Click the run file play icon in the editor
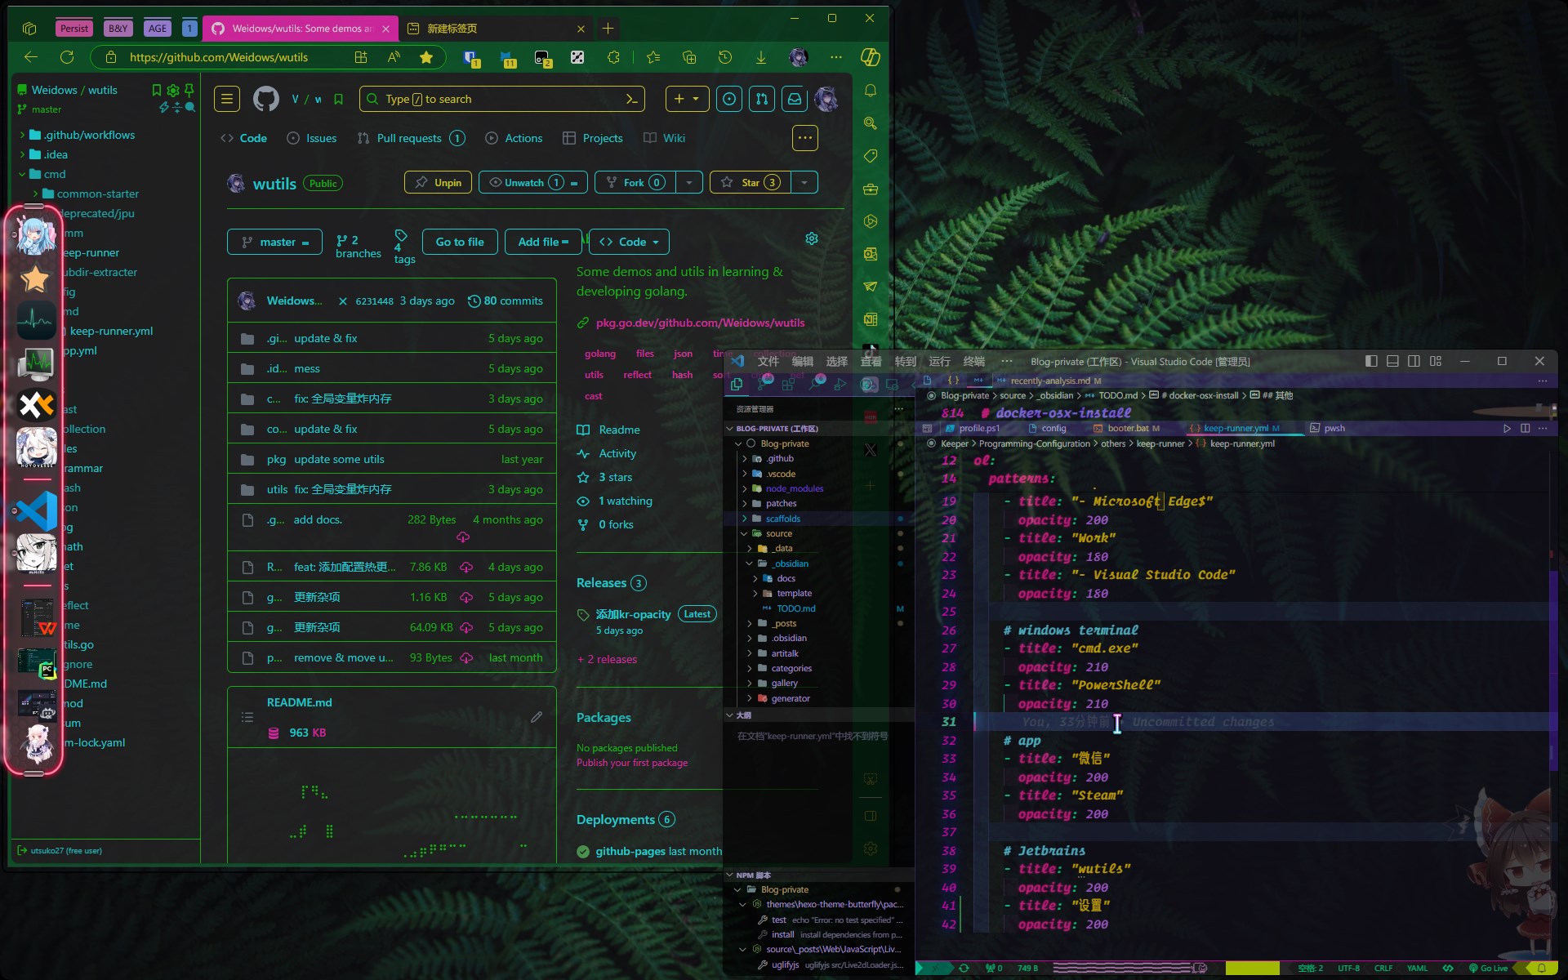 point(1507,428)
